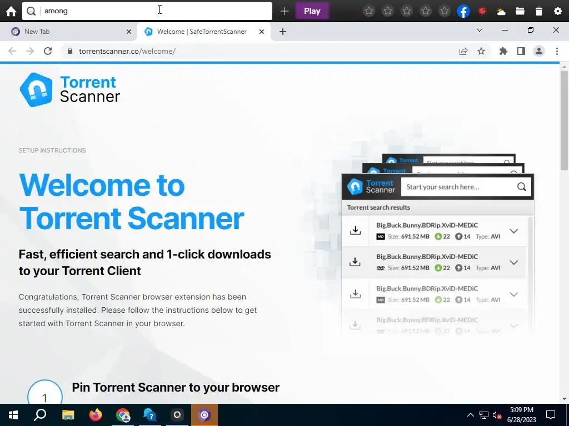569x426 pixels.
Task: Select the Welcome | SafeTorrentScanner tab
Action: pos(203,32)
